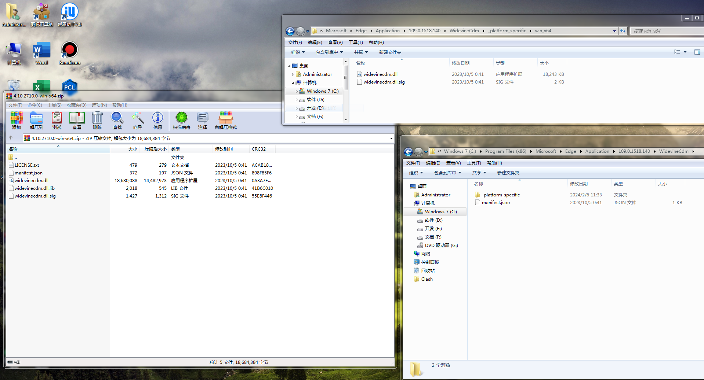Click the 自解压格式 (SFX) icon

226,120
